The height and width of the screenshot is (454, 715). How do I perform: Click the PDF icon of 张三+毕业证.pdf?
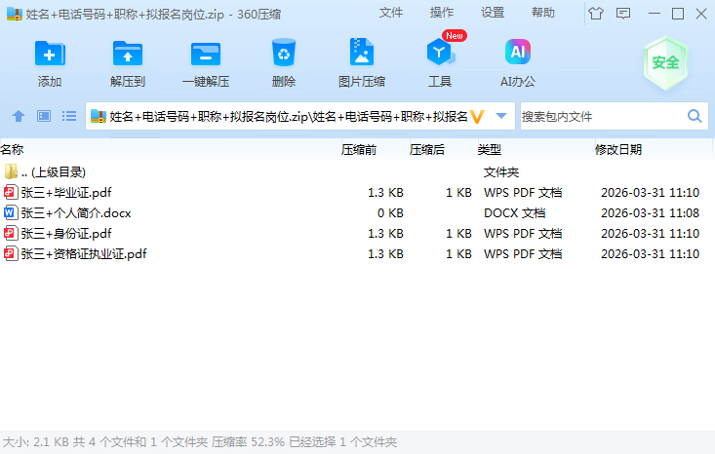(11, 192)
